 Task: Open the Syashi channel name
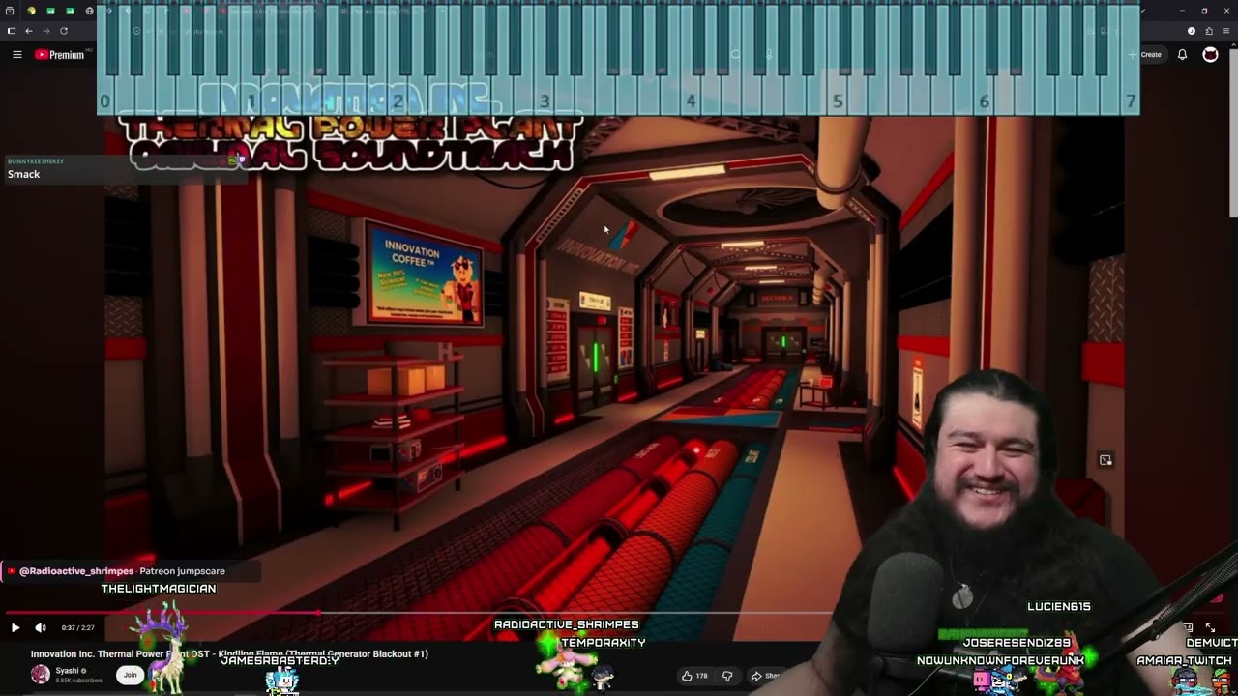coord(67,671)
